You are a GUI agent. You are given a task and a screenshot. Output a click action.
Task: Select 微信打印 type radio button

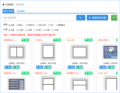click(26, 25)
